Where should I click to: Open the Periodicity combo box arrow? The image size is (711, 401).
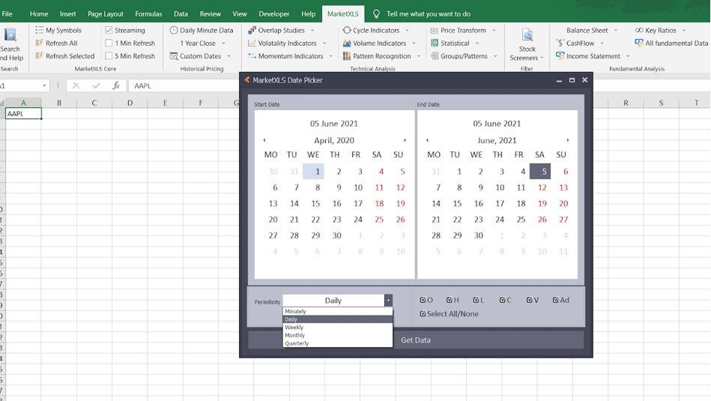coord(388,301)
